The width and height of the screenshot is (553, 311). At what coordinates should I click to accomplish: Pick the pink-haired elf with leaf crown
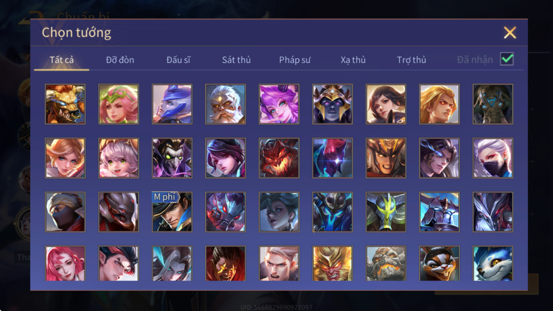119,104
